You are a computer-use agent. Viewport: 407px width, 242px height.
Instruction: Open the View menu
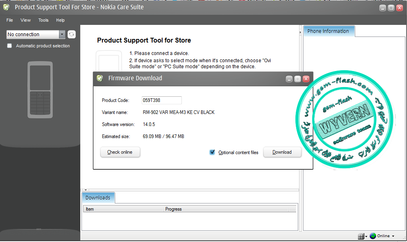pyautogui.click(x=25, y=20)
